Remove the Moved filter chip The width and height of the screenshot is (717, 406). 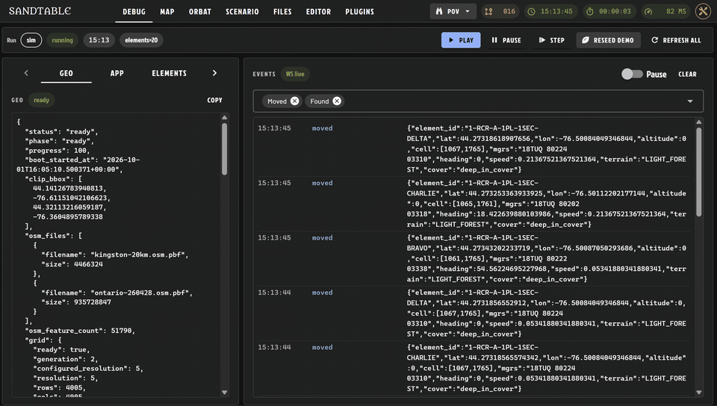[x=294, y=101]
